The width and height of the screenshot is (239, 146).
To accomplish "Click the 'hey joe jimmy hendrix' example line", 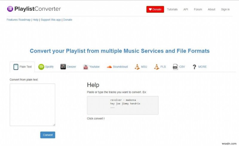I will click(125, 104).
